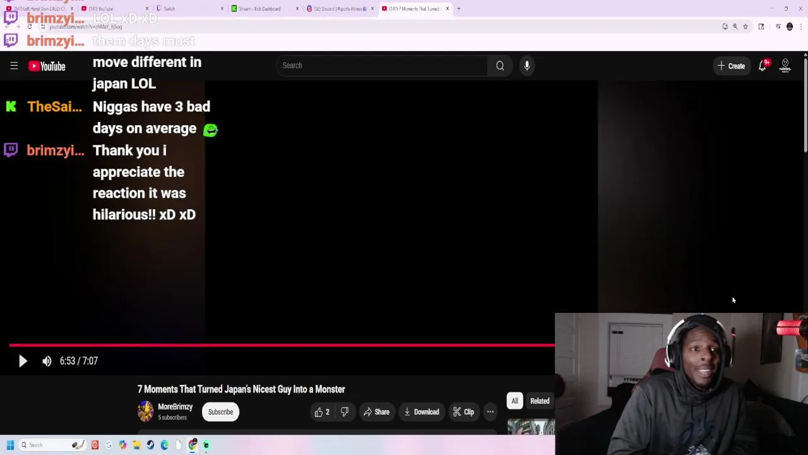Launch Copilot from the taskbar
808x455 pixels.
click(122, 445)
